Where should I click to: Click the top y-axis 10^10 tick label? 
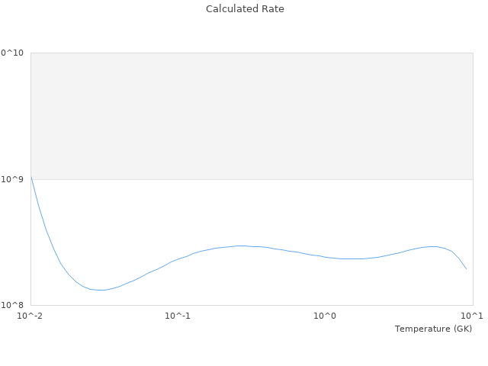pos(12,53)
